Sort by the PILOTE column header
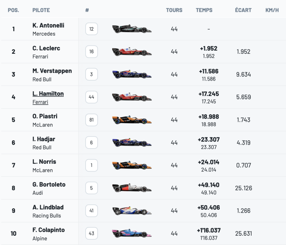 41,10
